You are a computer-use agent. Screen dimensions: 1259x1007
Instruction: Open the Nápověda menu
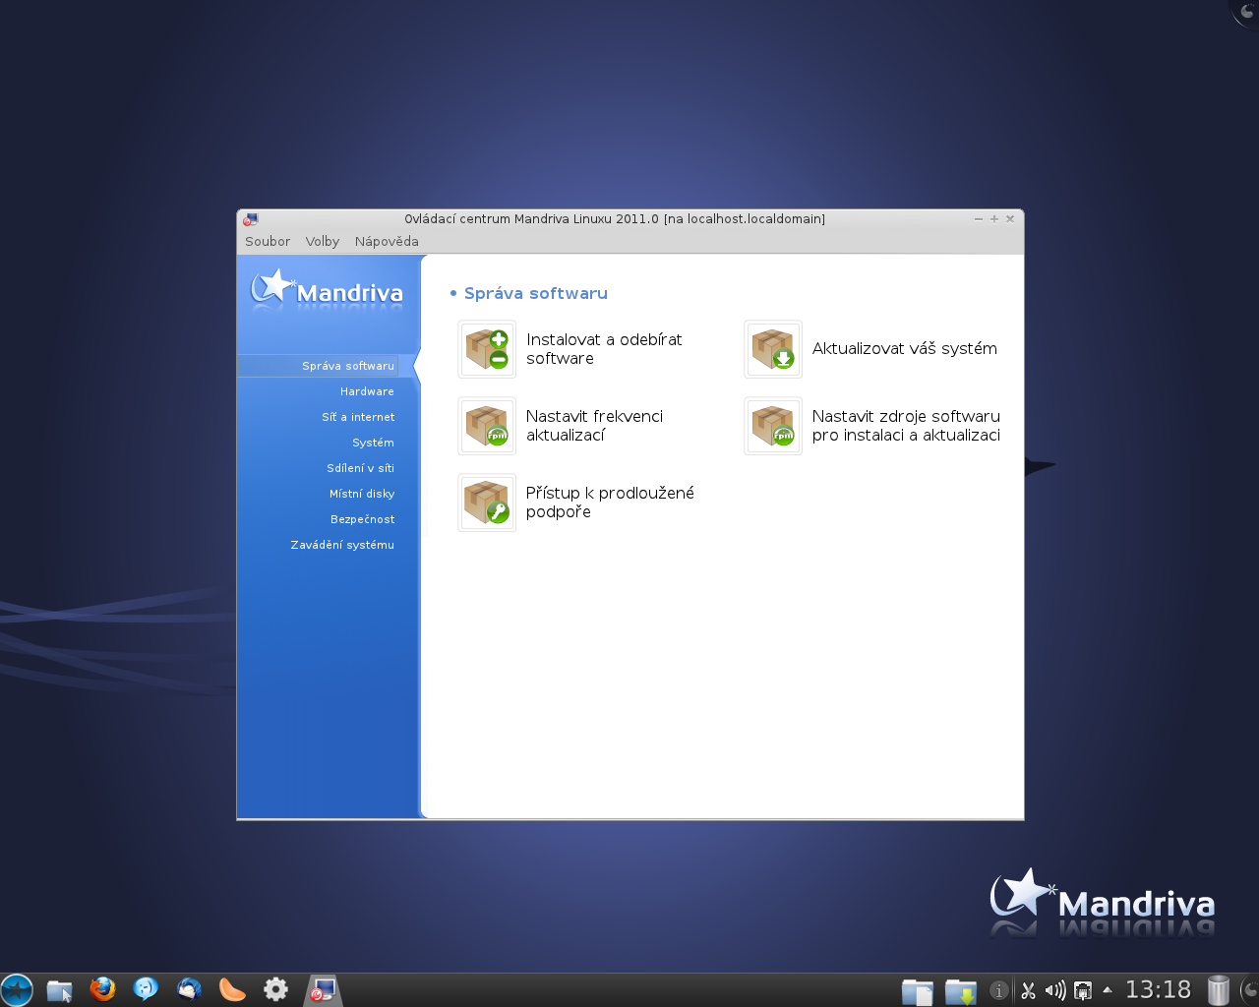(x=387, y=241)
